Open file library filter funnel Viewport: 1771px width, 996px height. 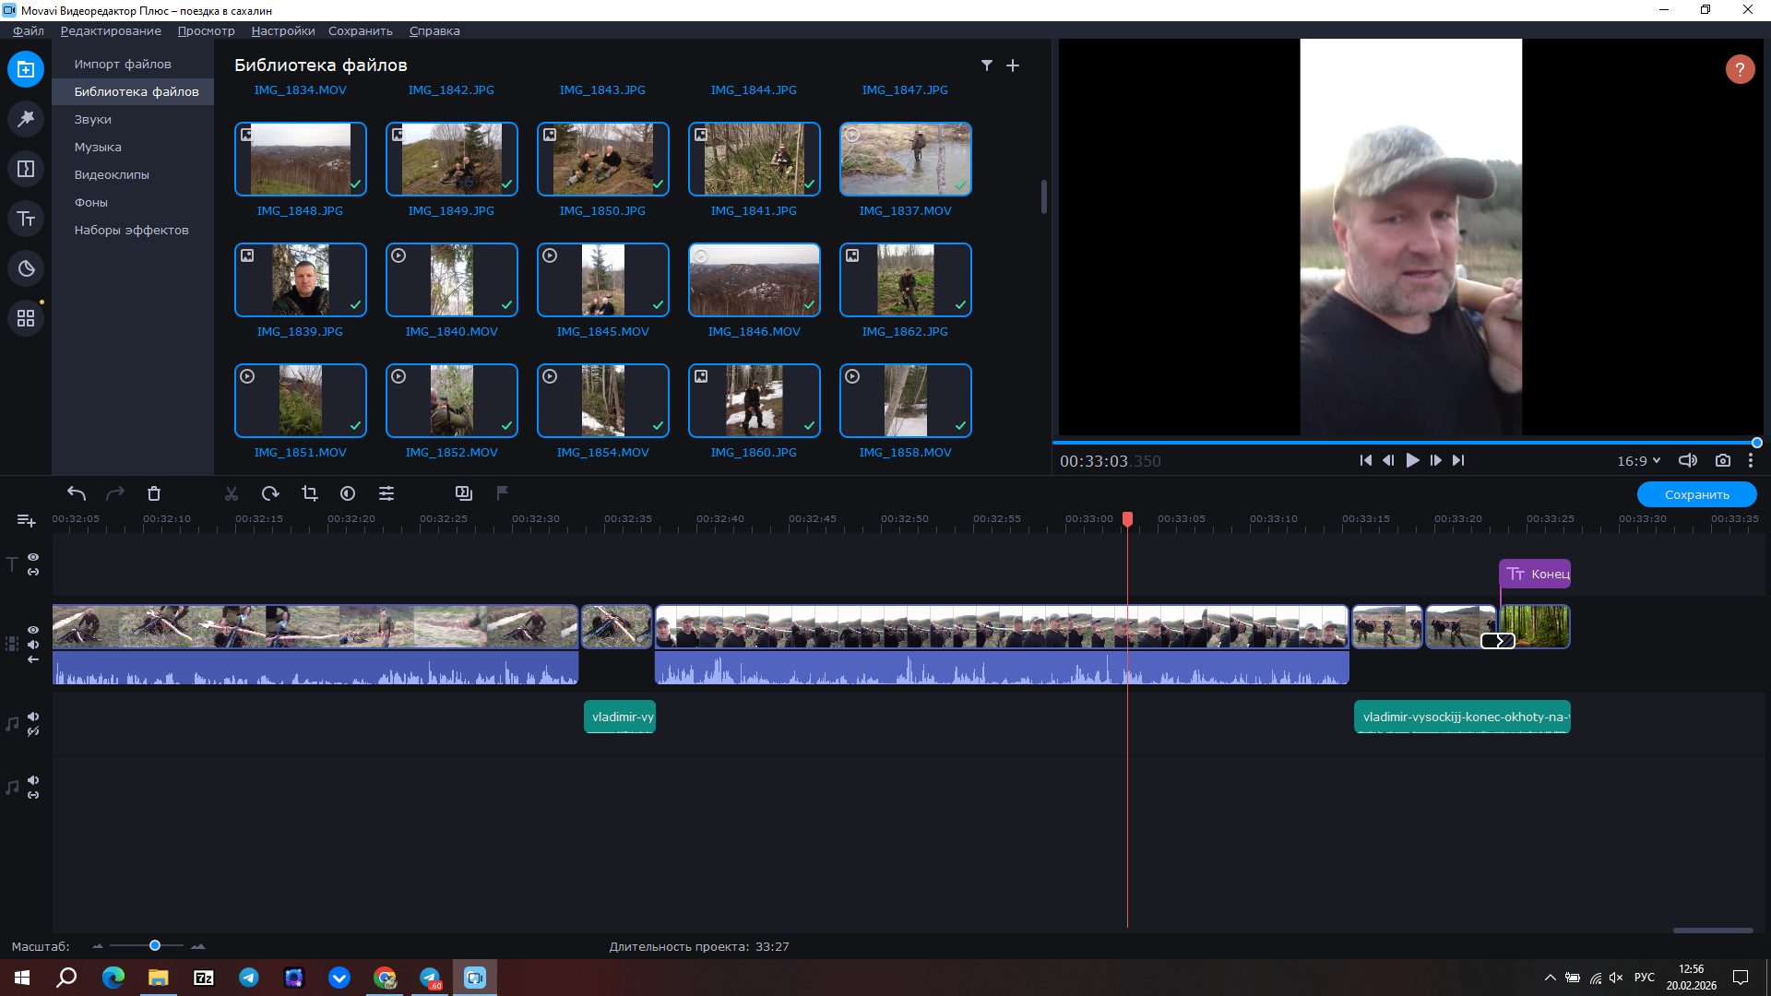(x=986, y=65)
